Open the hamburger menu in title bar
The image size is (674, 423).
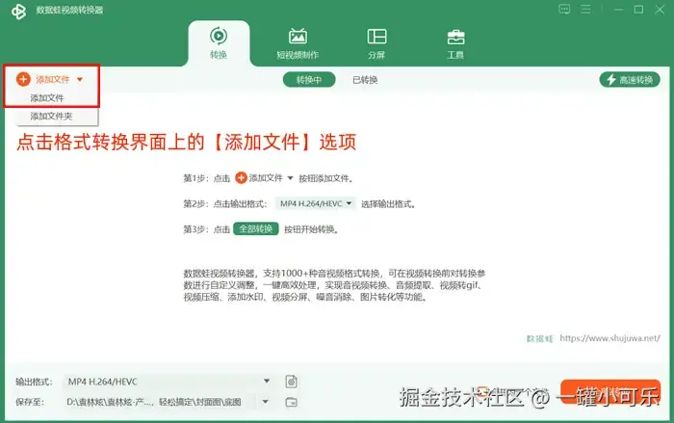tap(585, 9)
